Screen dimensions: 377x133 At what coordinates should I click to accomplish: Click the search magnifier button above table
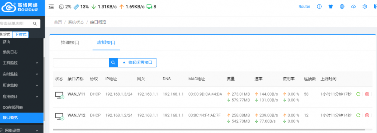tap(113, 63)
